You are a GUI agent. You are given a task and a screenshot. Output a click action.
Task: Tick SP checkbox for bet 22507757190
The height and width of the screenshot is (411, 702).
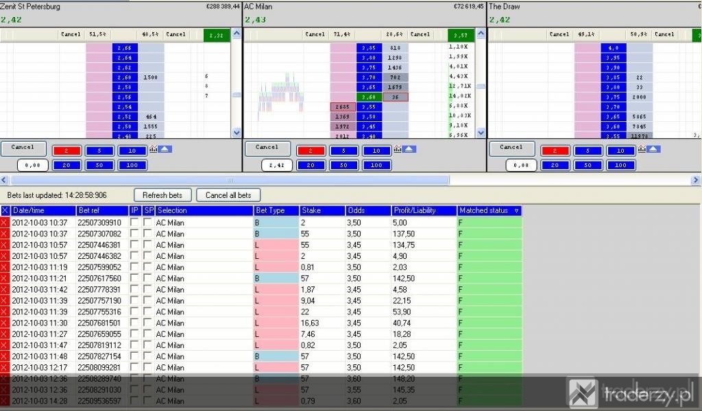pyautogui.click(x=147, y=301)
